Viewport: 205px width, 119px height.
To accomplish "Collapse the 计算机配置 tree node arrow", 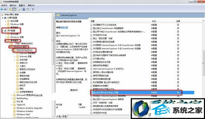I will [3, 18].
